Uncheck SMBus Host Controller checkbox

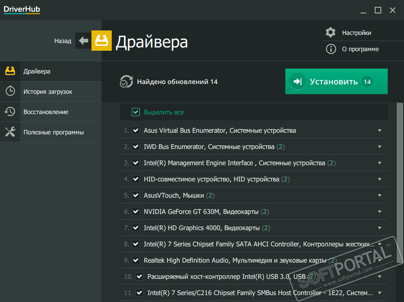point(139,293)
